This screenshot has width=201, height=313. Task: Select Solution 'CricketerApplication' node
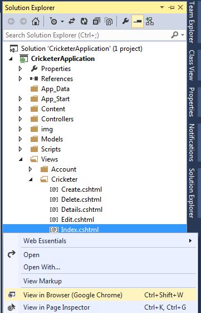point(82,49)
